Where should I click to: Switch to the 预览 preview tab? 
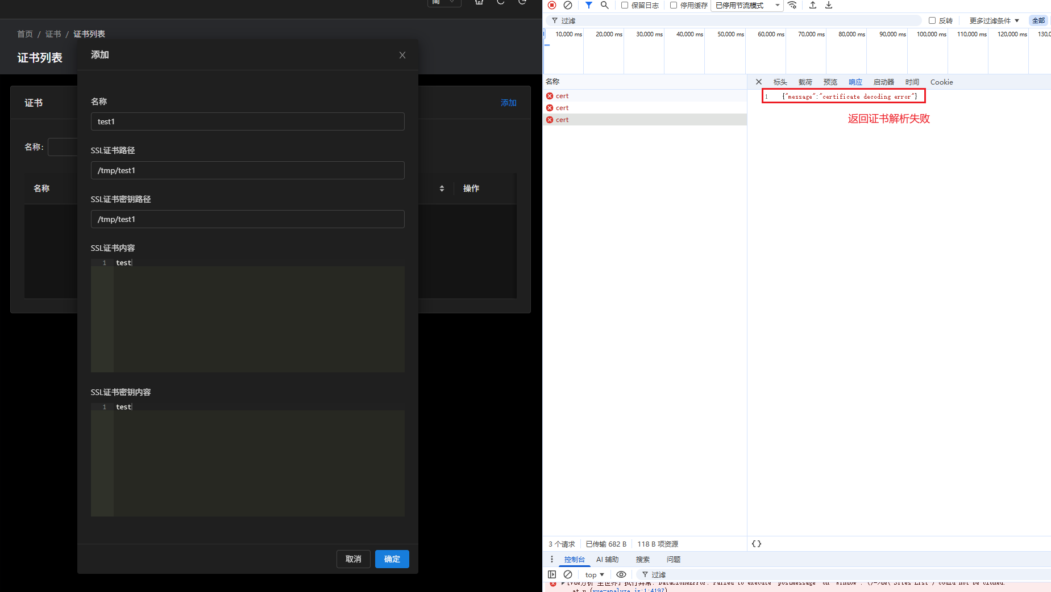pyautogui.click(x=830, y=82)
